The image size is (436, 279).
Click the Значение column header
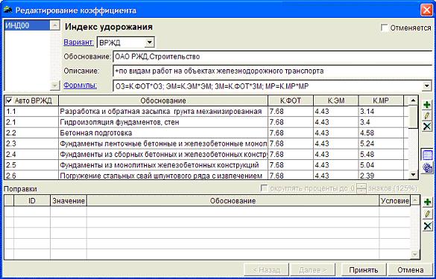pos(69,201)
